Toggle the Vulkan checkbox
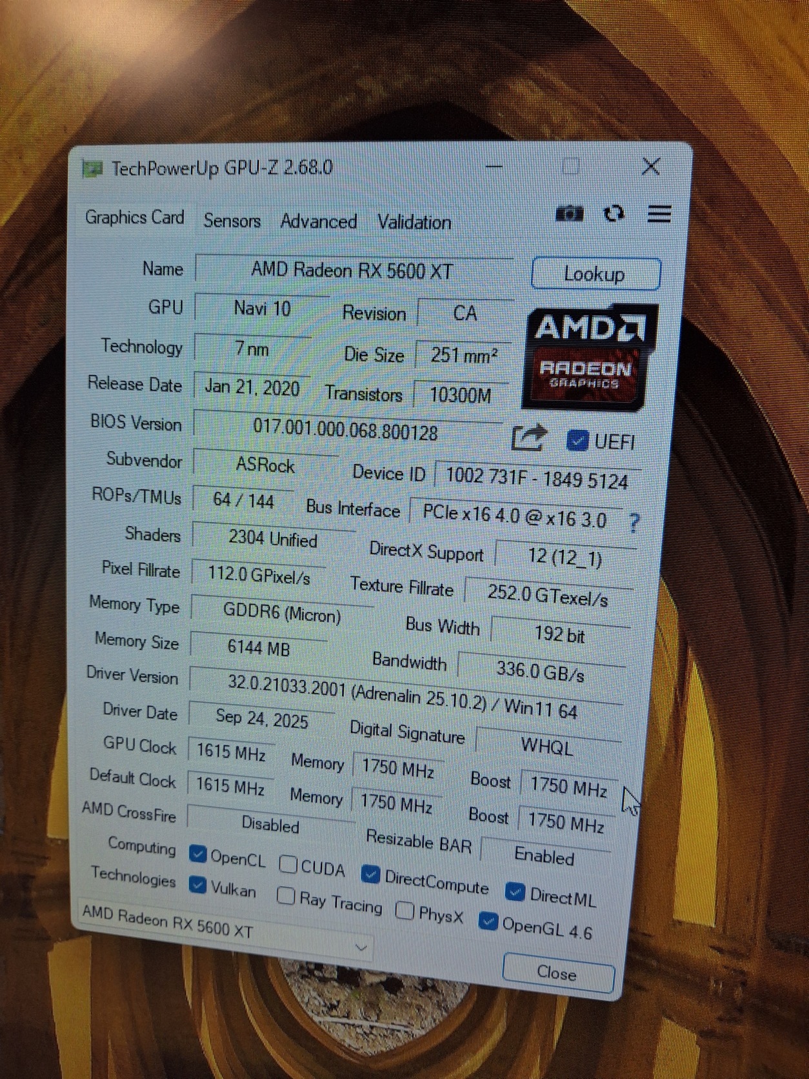Image resolution: width=809 pixels, height=1079 pixels. (x=197, y=884)
